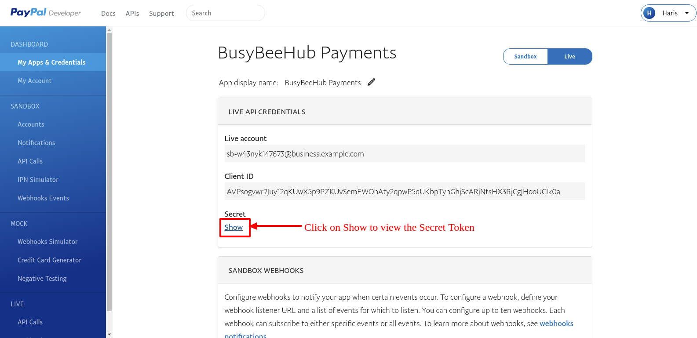The height and width of the screenshot is (338, 697).
Task: Open the Haris account dropdown arrow
Action: pyautogui.click(x=687, y=13)
